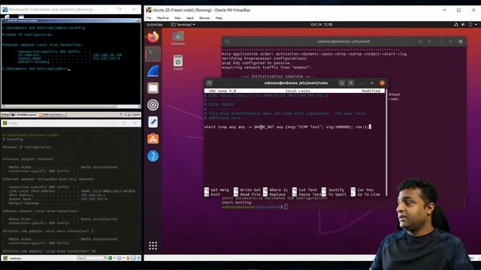Click 'Rule application order' line in back terminal
The height and width of the screenshot is (270, 481).
point(314,54)
